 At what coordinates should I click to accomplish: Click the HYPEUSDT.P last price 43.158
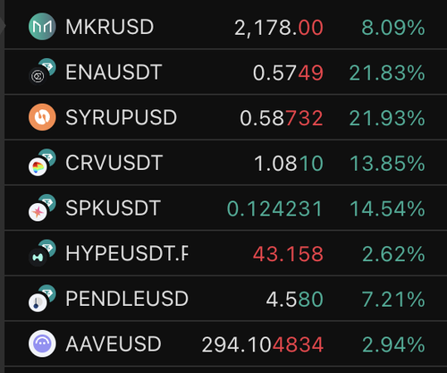point(288,254)
